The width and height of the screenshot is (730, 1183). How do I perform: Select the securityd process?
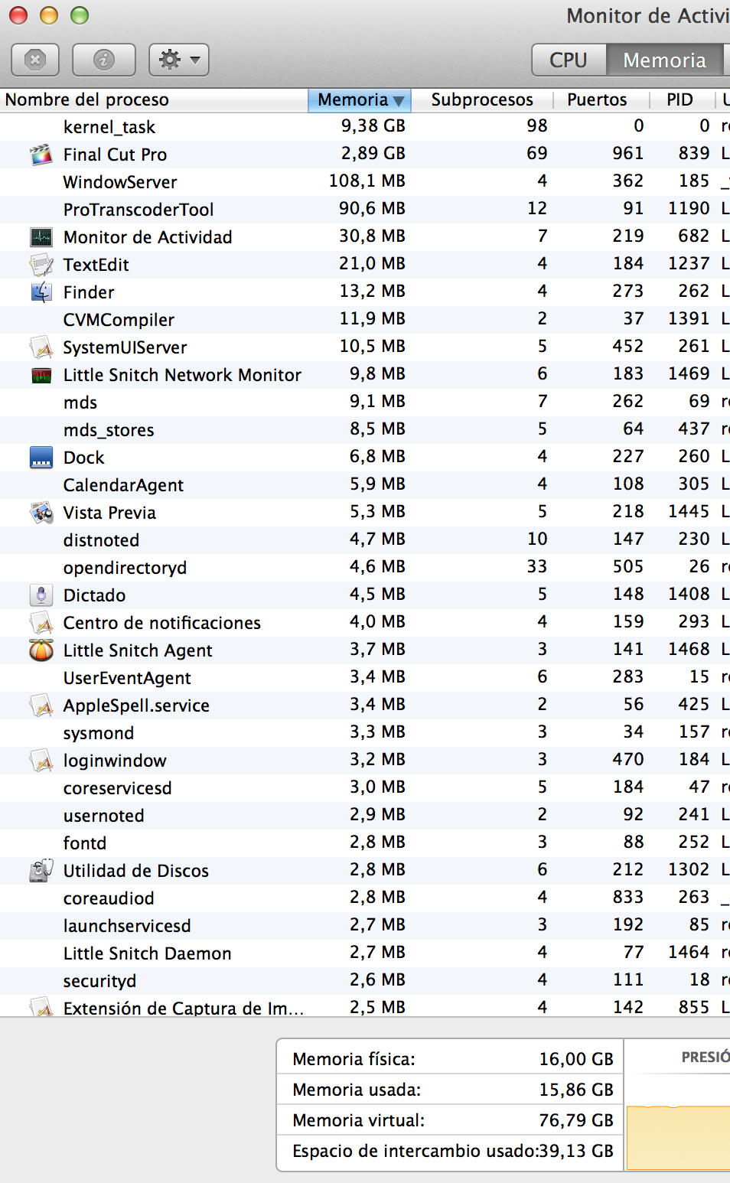[365, 981]
